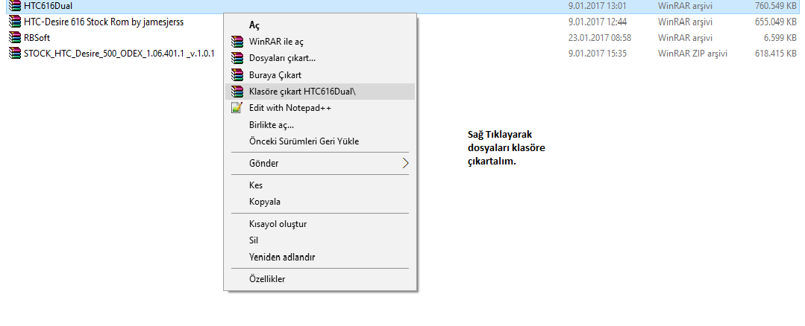Expand the Gönder submenu arrow
Image resolution: width=805 pixels, height=326 pixels.
coord(406,163)
